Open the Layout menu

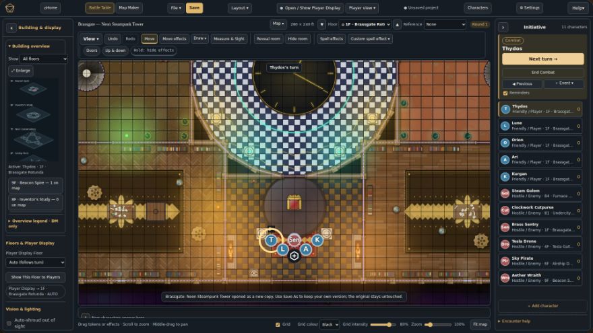click(x=240, y=8)
